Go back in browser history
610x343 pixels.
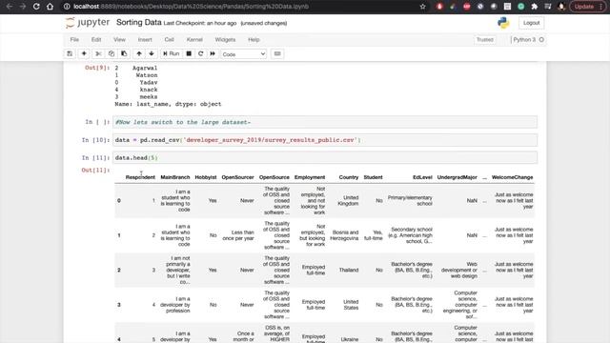tap(10, 7)
